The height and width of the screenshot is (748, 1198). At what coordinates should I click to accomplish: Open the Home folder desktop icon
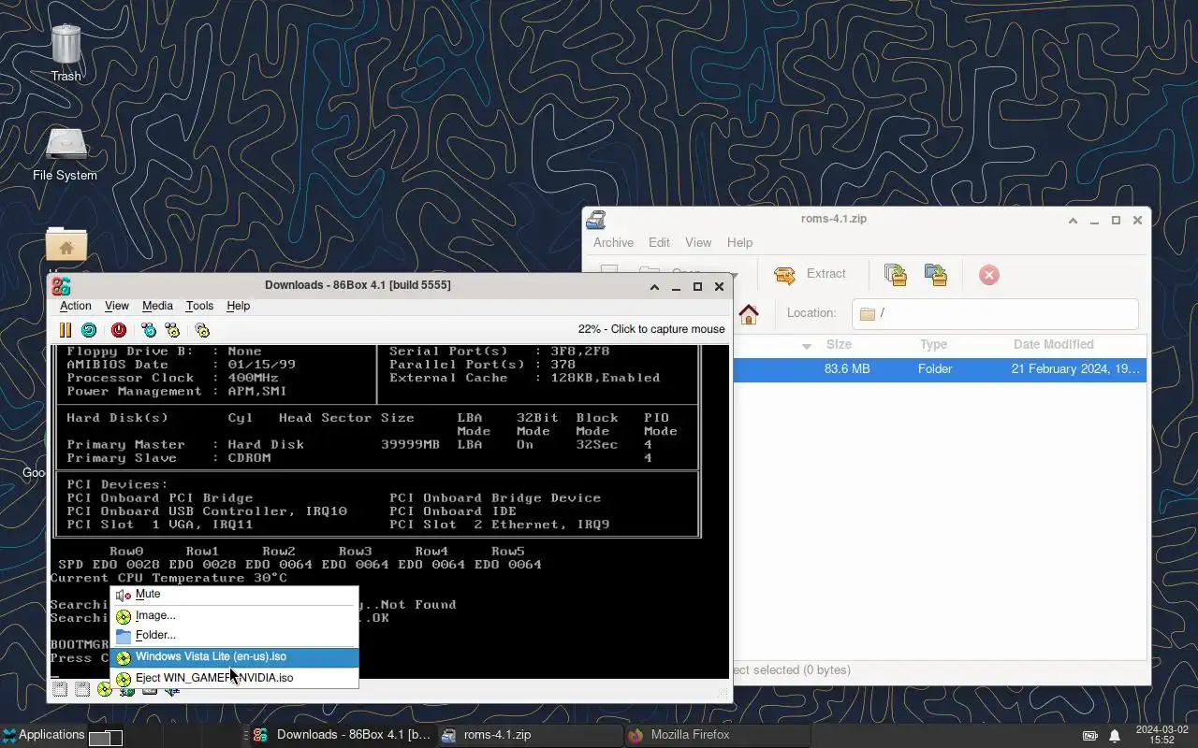(x=66, y=246)
